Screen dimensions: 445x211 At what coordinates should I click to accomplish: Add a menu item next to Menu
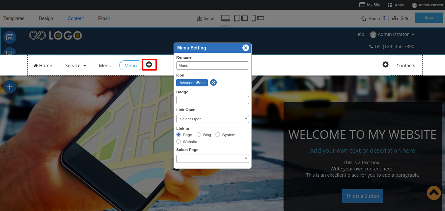pyautogui.click(x=149, y=65)
